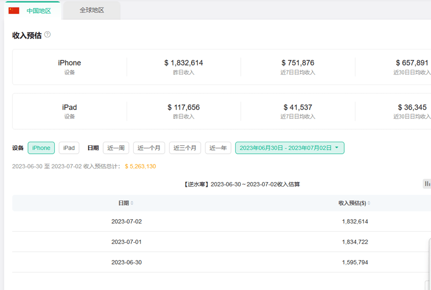Screen dimensions: 431x290
Task: Click the 2023-07-02 date cell
Action: (126, 222)
